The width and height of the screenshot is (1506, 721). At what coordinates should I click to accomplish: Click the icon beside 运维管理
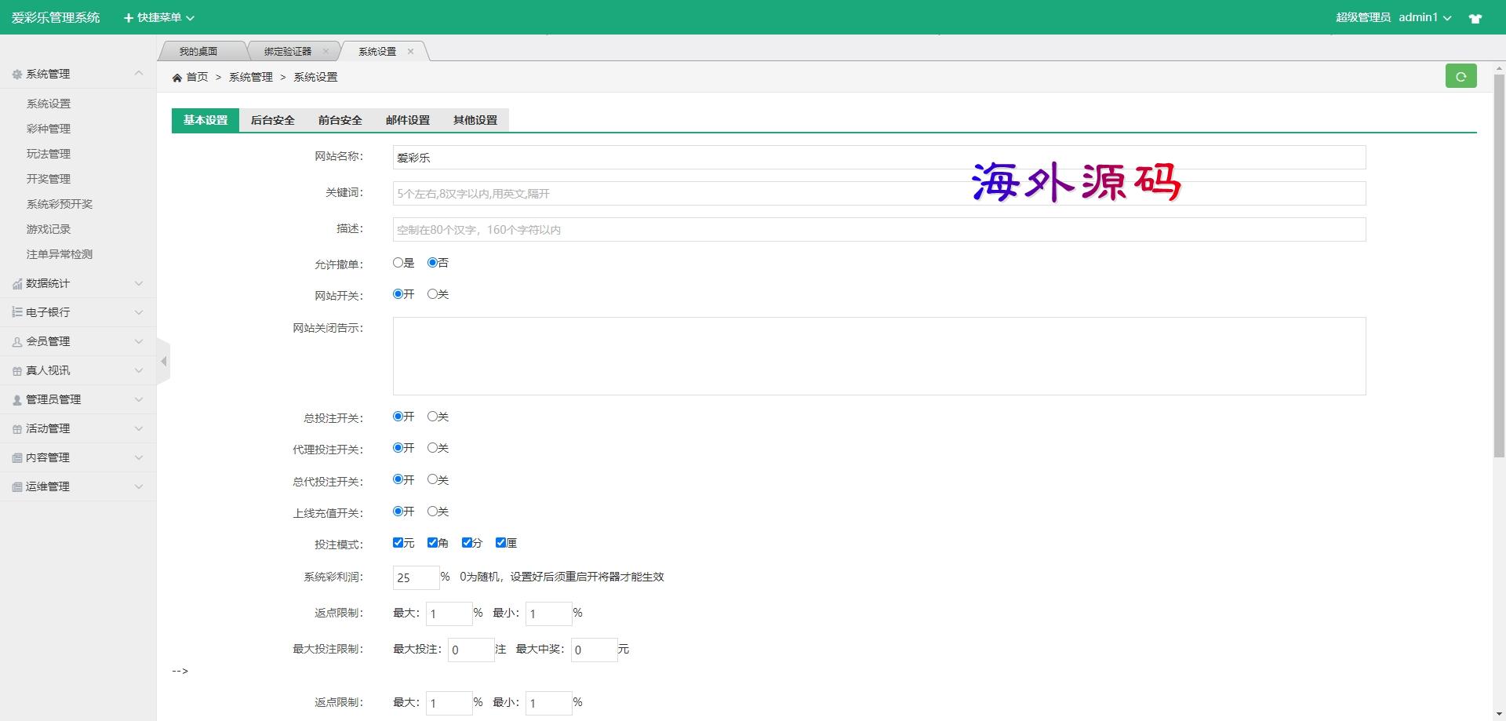pyautogui.click(x=17, y=487)
